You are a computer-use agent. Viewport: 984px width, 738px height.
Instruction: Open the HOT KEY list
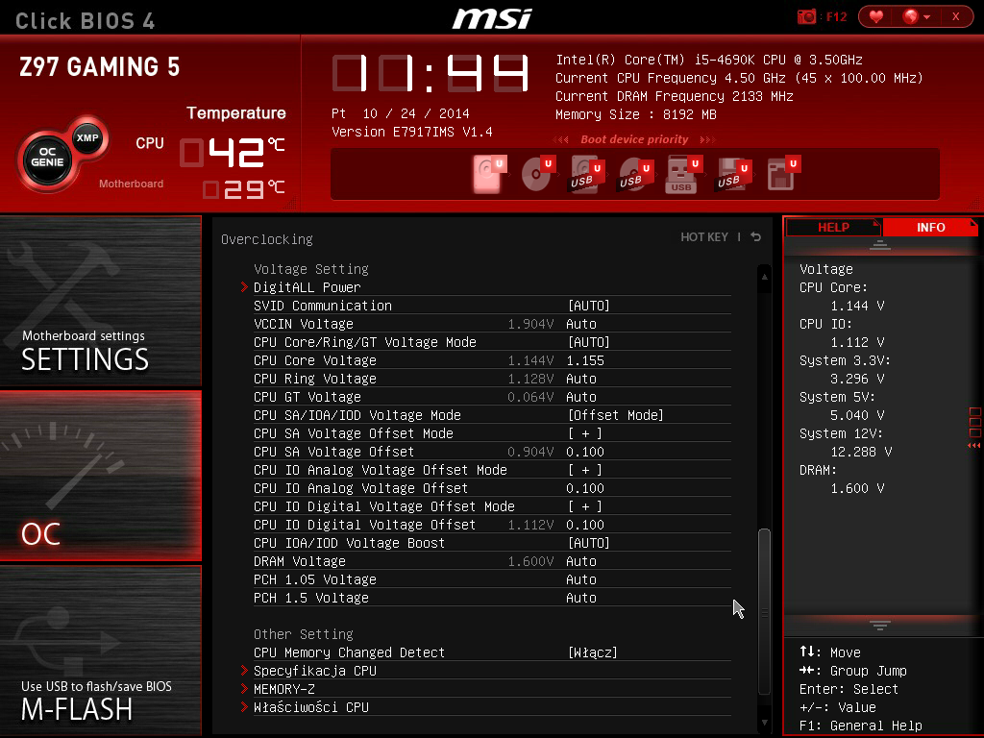[704, 237]
